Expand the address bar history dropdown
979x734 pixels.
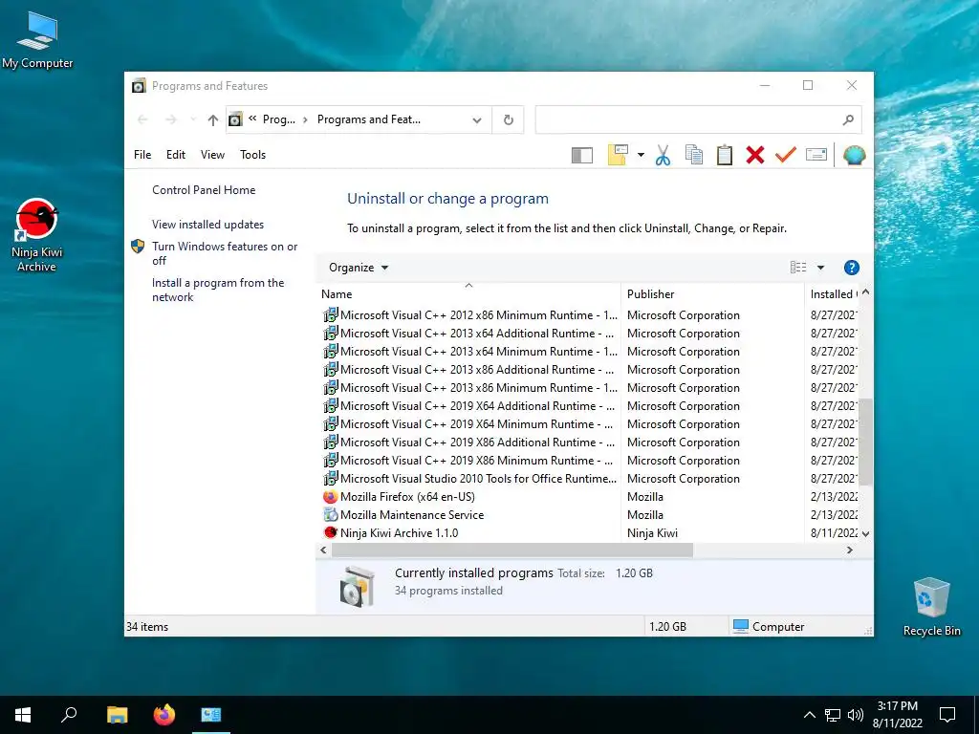[x=477, y=119]
